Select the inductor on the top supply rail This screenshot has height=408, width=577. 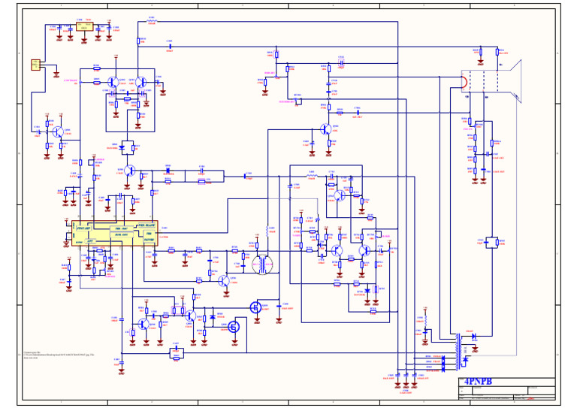(152, 21)
